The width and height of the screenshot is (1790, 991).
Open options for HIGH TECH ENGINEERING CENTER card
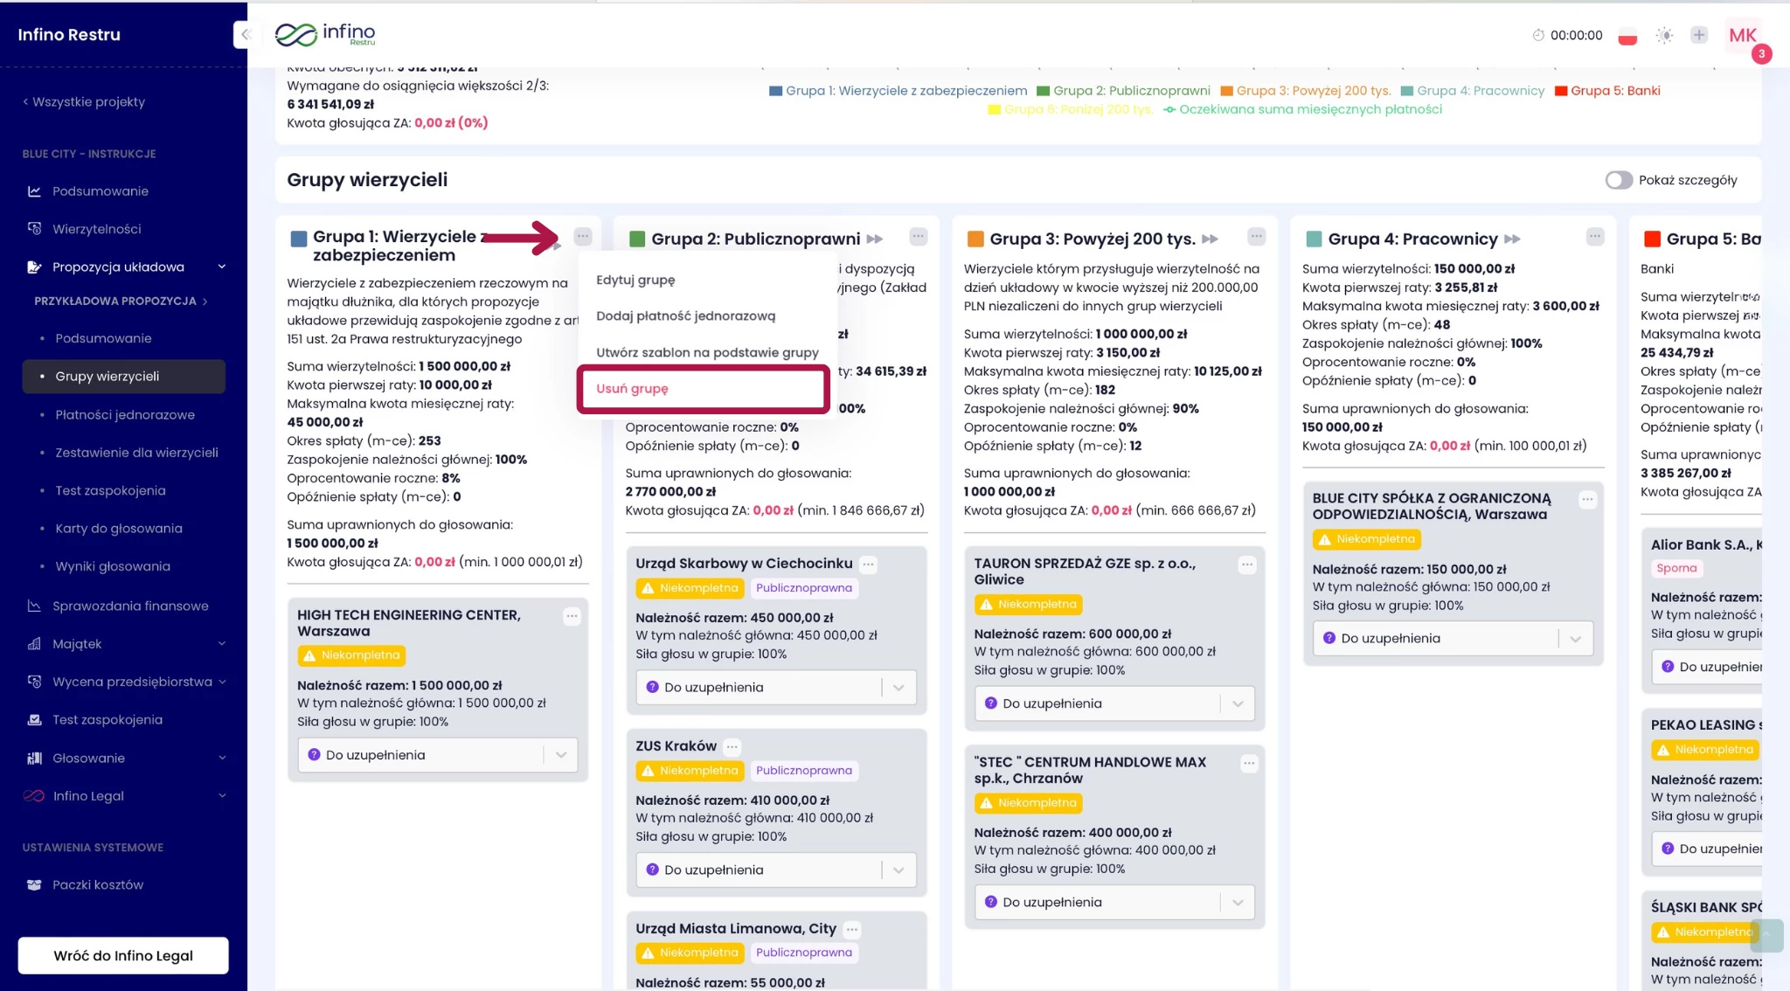pos(572,617)
